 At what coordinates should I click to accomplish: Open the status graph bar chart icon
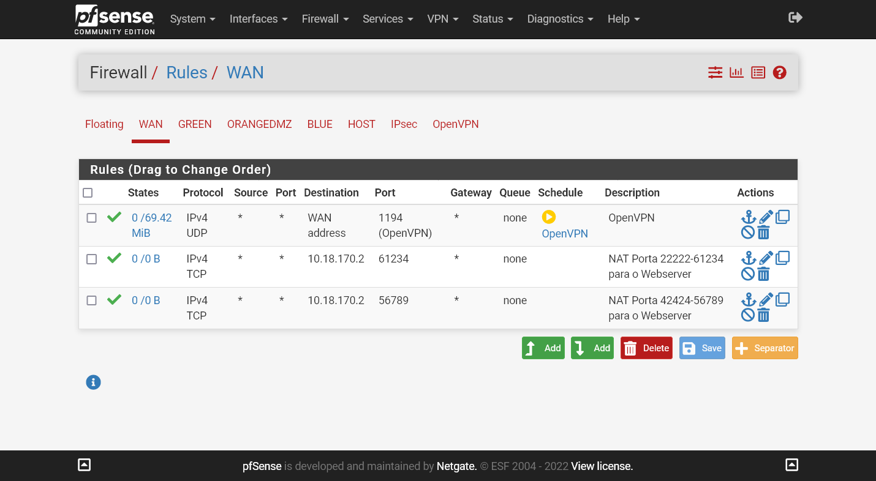point(736,73)
